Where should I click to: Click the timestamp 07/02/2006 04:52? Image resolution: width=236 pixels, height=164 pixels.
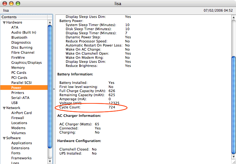(x=218, y=10)
